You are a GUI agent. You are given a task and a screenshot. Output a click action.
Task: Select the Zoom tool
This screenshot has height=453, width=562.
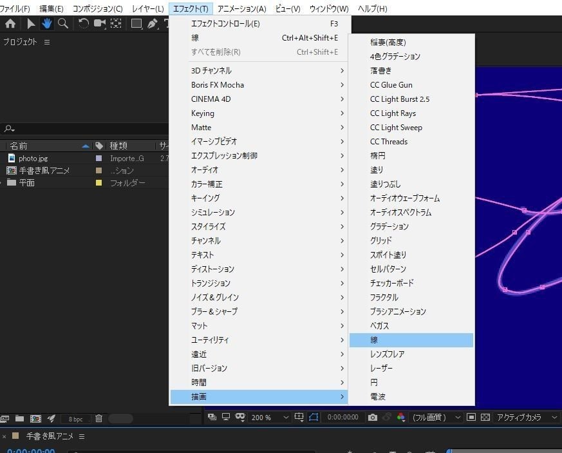tap(63, 23)
